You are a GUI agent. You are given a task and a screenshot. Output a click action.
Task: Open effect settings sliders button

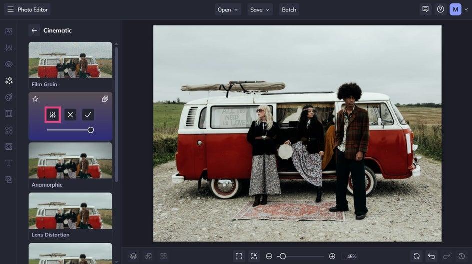(53, 114)
